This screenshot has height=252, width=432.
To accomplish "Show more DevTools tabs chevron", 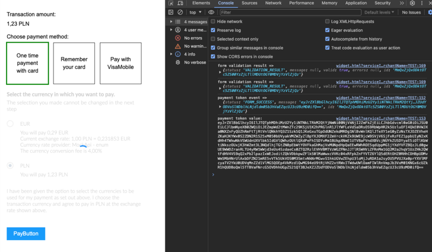I will click(x=402, y=3).
